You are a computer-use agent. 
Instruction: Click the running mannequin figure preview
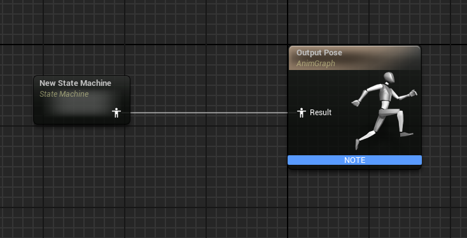pos(384,111)
